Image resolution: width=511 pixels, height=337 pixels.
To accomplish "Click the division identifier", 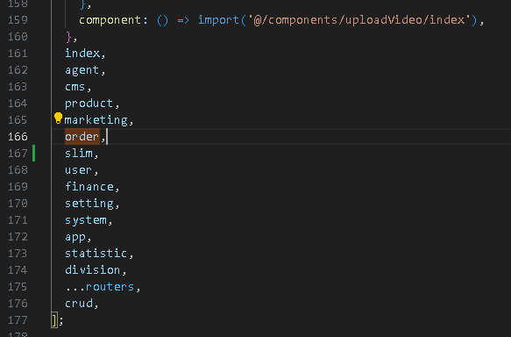I will coord(93,269).
